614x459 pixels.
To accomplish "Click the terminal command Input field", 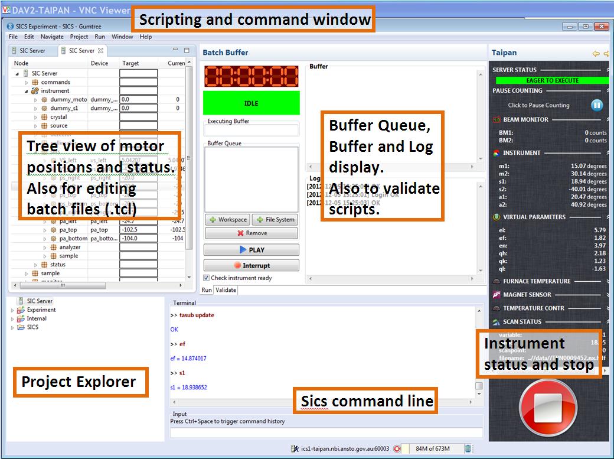I will coord(326,432).
